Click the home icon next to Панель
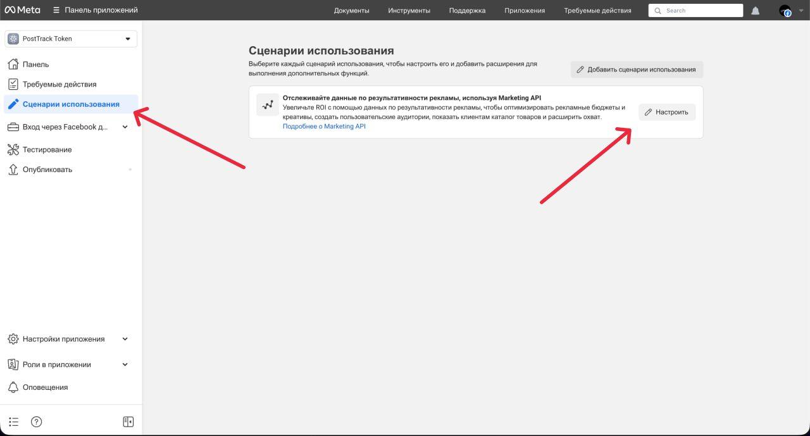The image size is (810, 436). (x=11, y=64)
